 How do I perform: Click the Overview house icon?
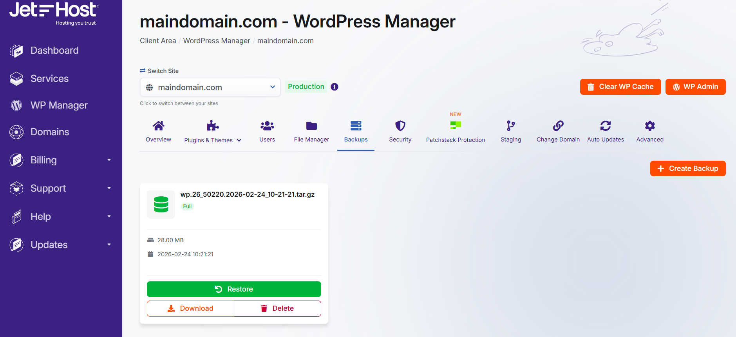tap(158, 126)
